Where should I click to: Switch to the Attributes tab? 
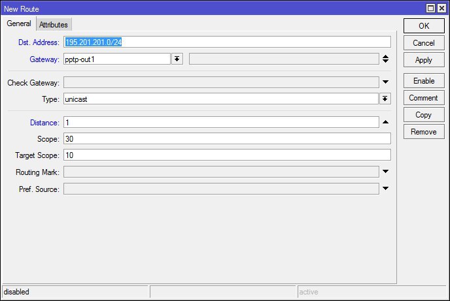pyautogui.click(x=54, y=25)
